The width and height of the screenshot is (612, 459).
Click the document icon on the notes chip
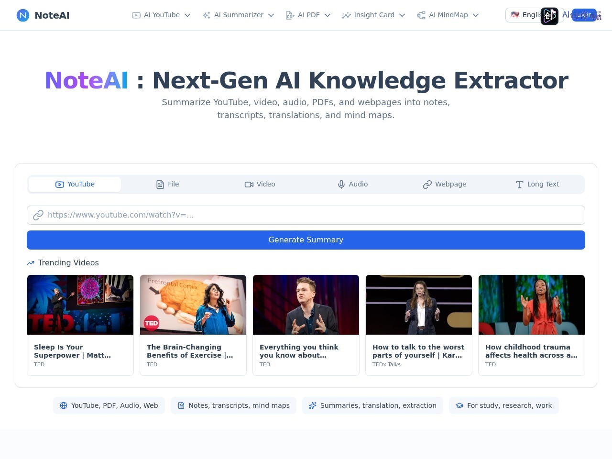[x=181, y=405]
